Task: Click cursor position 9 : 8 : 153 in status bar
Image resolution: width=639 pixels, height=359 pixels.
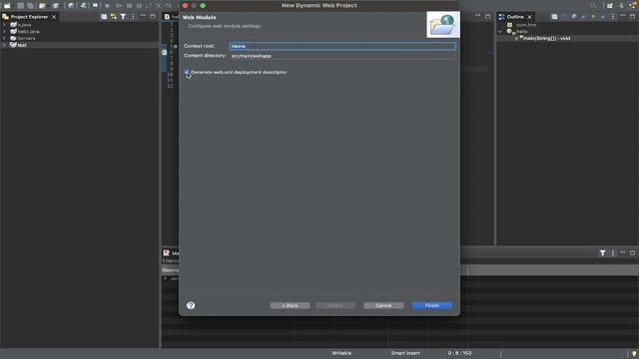Action: [459, 353]
